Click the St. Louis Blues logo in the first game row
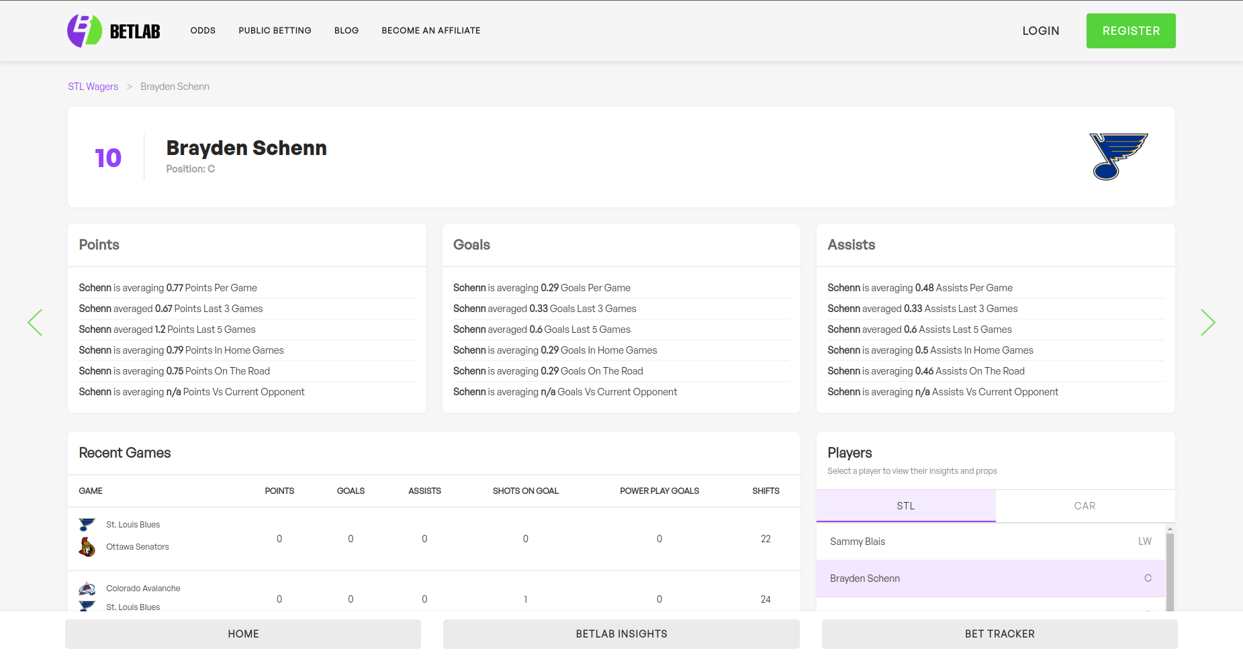Image resolution: width=1243 pixels, height=657 pixels. click(x=87, y=524)
